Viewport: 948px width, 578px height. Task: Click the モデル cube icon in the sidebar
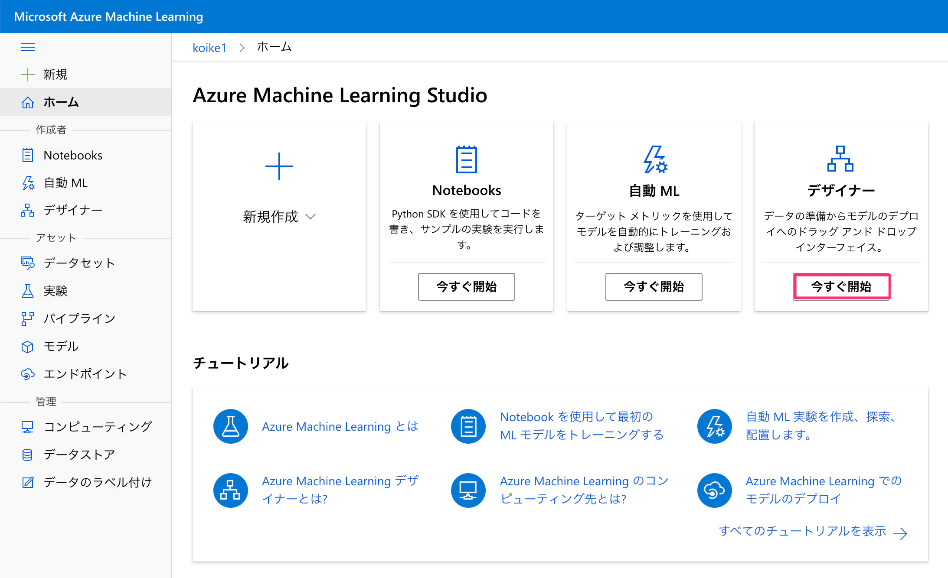[x=27, y=346]
